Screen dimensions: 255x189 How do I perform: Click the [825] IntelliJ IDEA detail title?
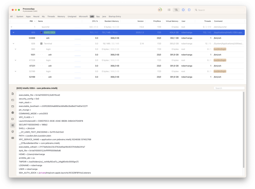(37, 88)
